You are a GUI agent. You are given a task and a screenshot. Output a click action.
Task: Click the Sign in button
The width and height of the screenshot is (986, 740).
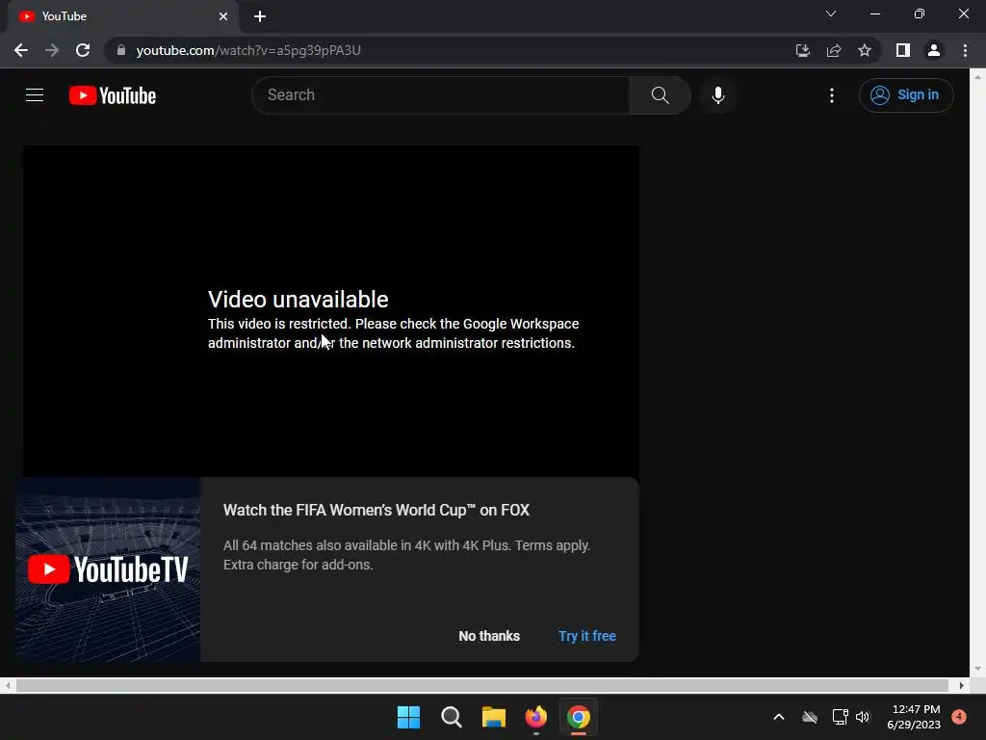pyautogui.click(x=905, y=95)
